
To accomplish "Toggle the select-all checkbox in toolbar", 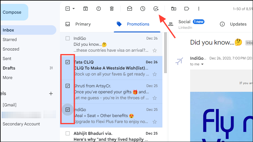I will tap(68, 9).
